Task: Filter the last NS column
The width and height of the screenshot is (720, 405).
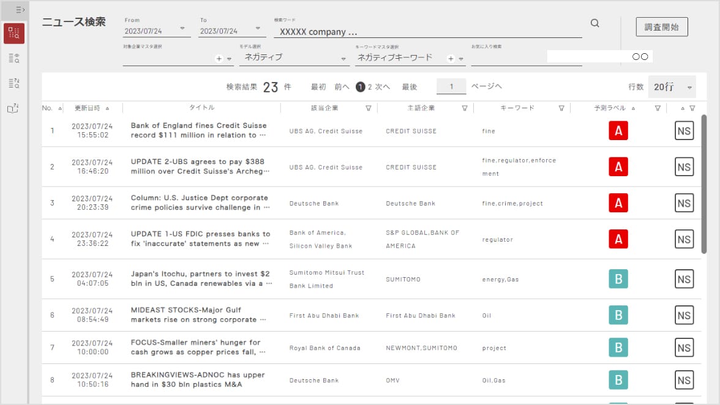Action: (x=692, y=108)
